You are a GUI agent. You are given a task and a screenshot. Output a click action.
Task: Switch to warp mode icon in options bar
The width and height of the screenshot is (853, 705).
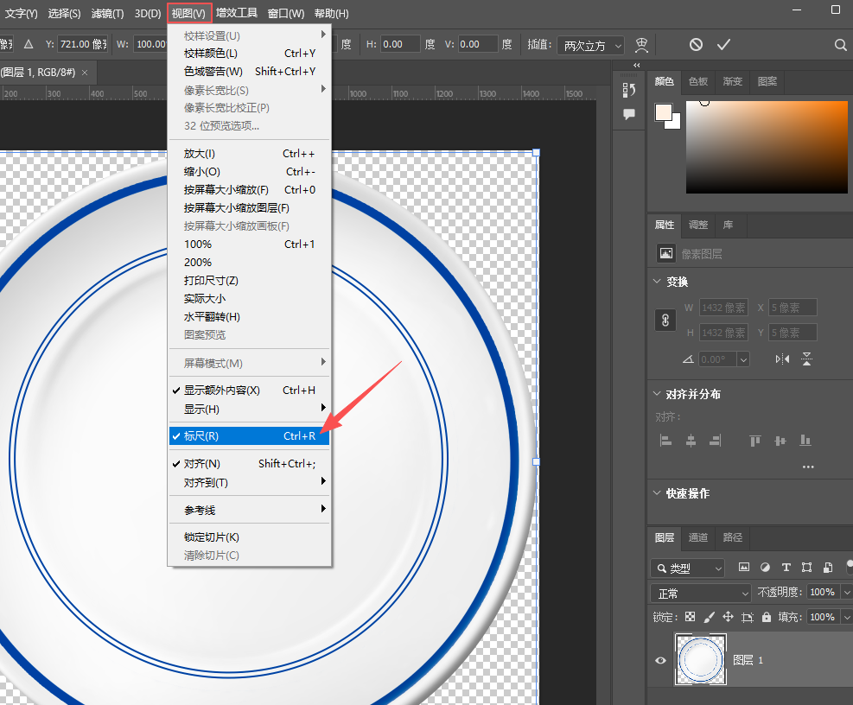click(x=642, y=45)
